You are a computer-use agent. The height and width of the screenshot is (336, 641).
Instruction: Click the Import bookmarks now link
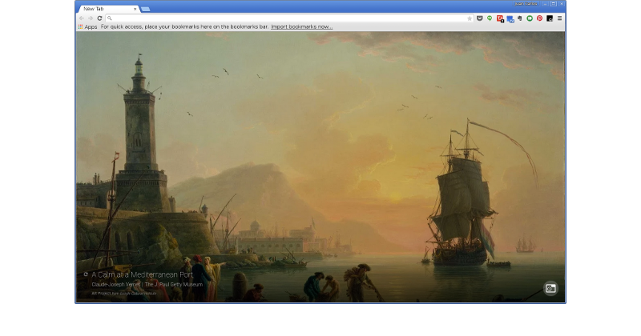coord(301,26)
